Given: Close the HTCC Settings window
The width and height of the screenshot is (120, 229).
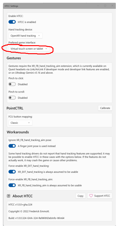Looking at the screenshot, I should pyautogui.click(x=112, y=6).
